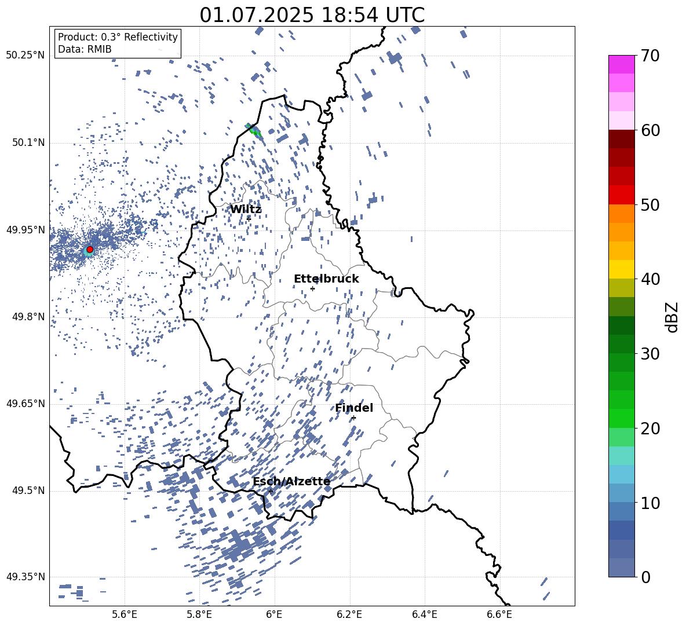Click the title 01.07.2025 18:54 UTC
686x626 pixels.
(312, 15)
